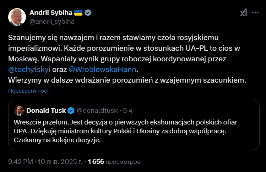Open Andrii Sybiha display name link

pos(51,13)
